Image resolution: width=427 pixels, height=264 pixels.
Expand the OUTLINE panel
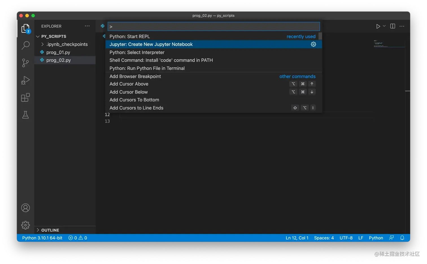tap(65, 230)
